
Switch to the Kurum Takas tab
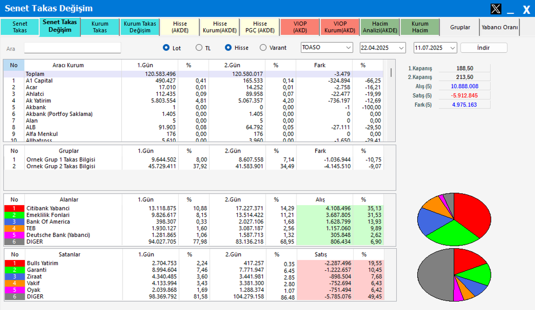pos(100,27)
